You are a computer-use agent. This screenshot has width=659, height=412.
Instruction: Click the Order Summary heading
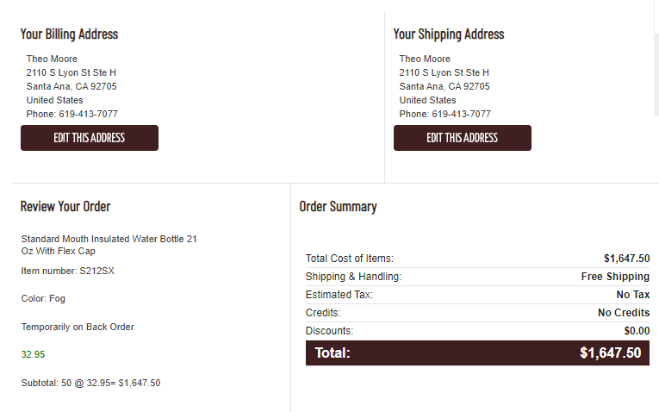[338, 206]
